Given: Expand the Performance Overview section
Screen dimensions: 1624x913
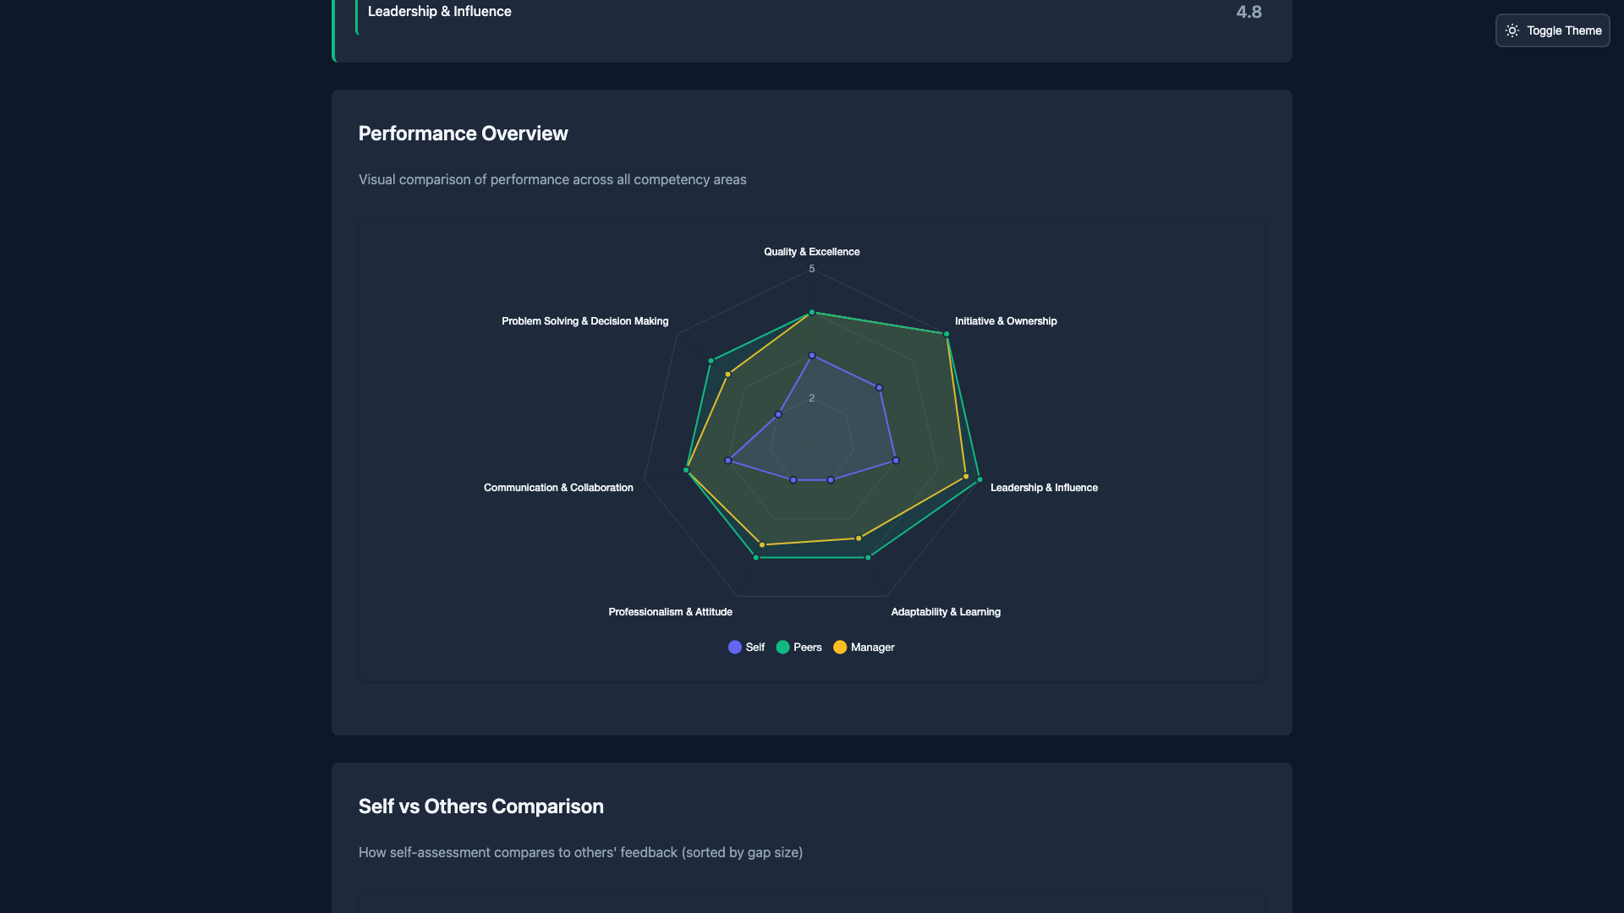Looking at the screenshot, I should [x=463, y=133].
